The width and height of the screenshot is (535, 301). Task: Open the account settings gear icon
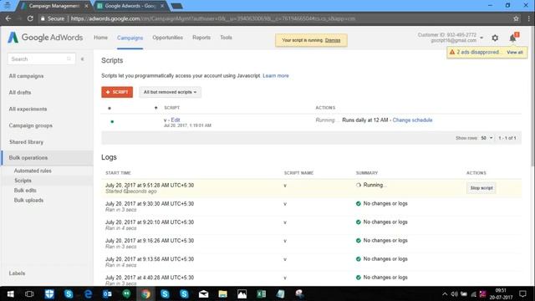[495, 38]
